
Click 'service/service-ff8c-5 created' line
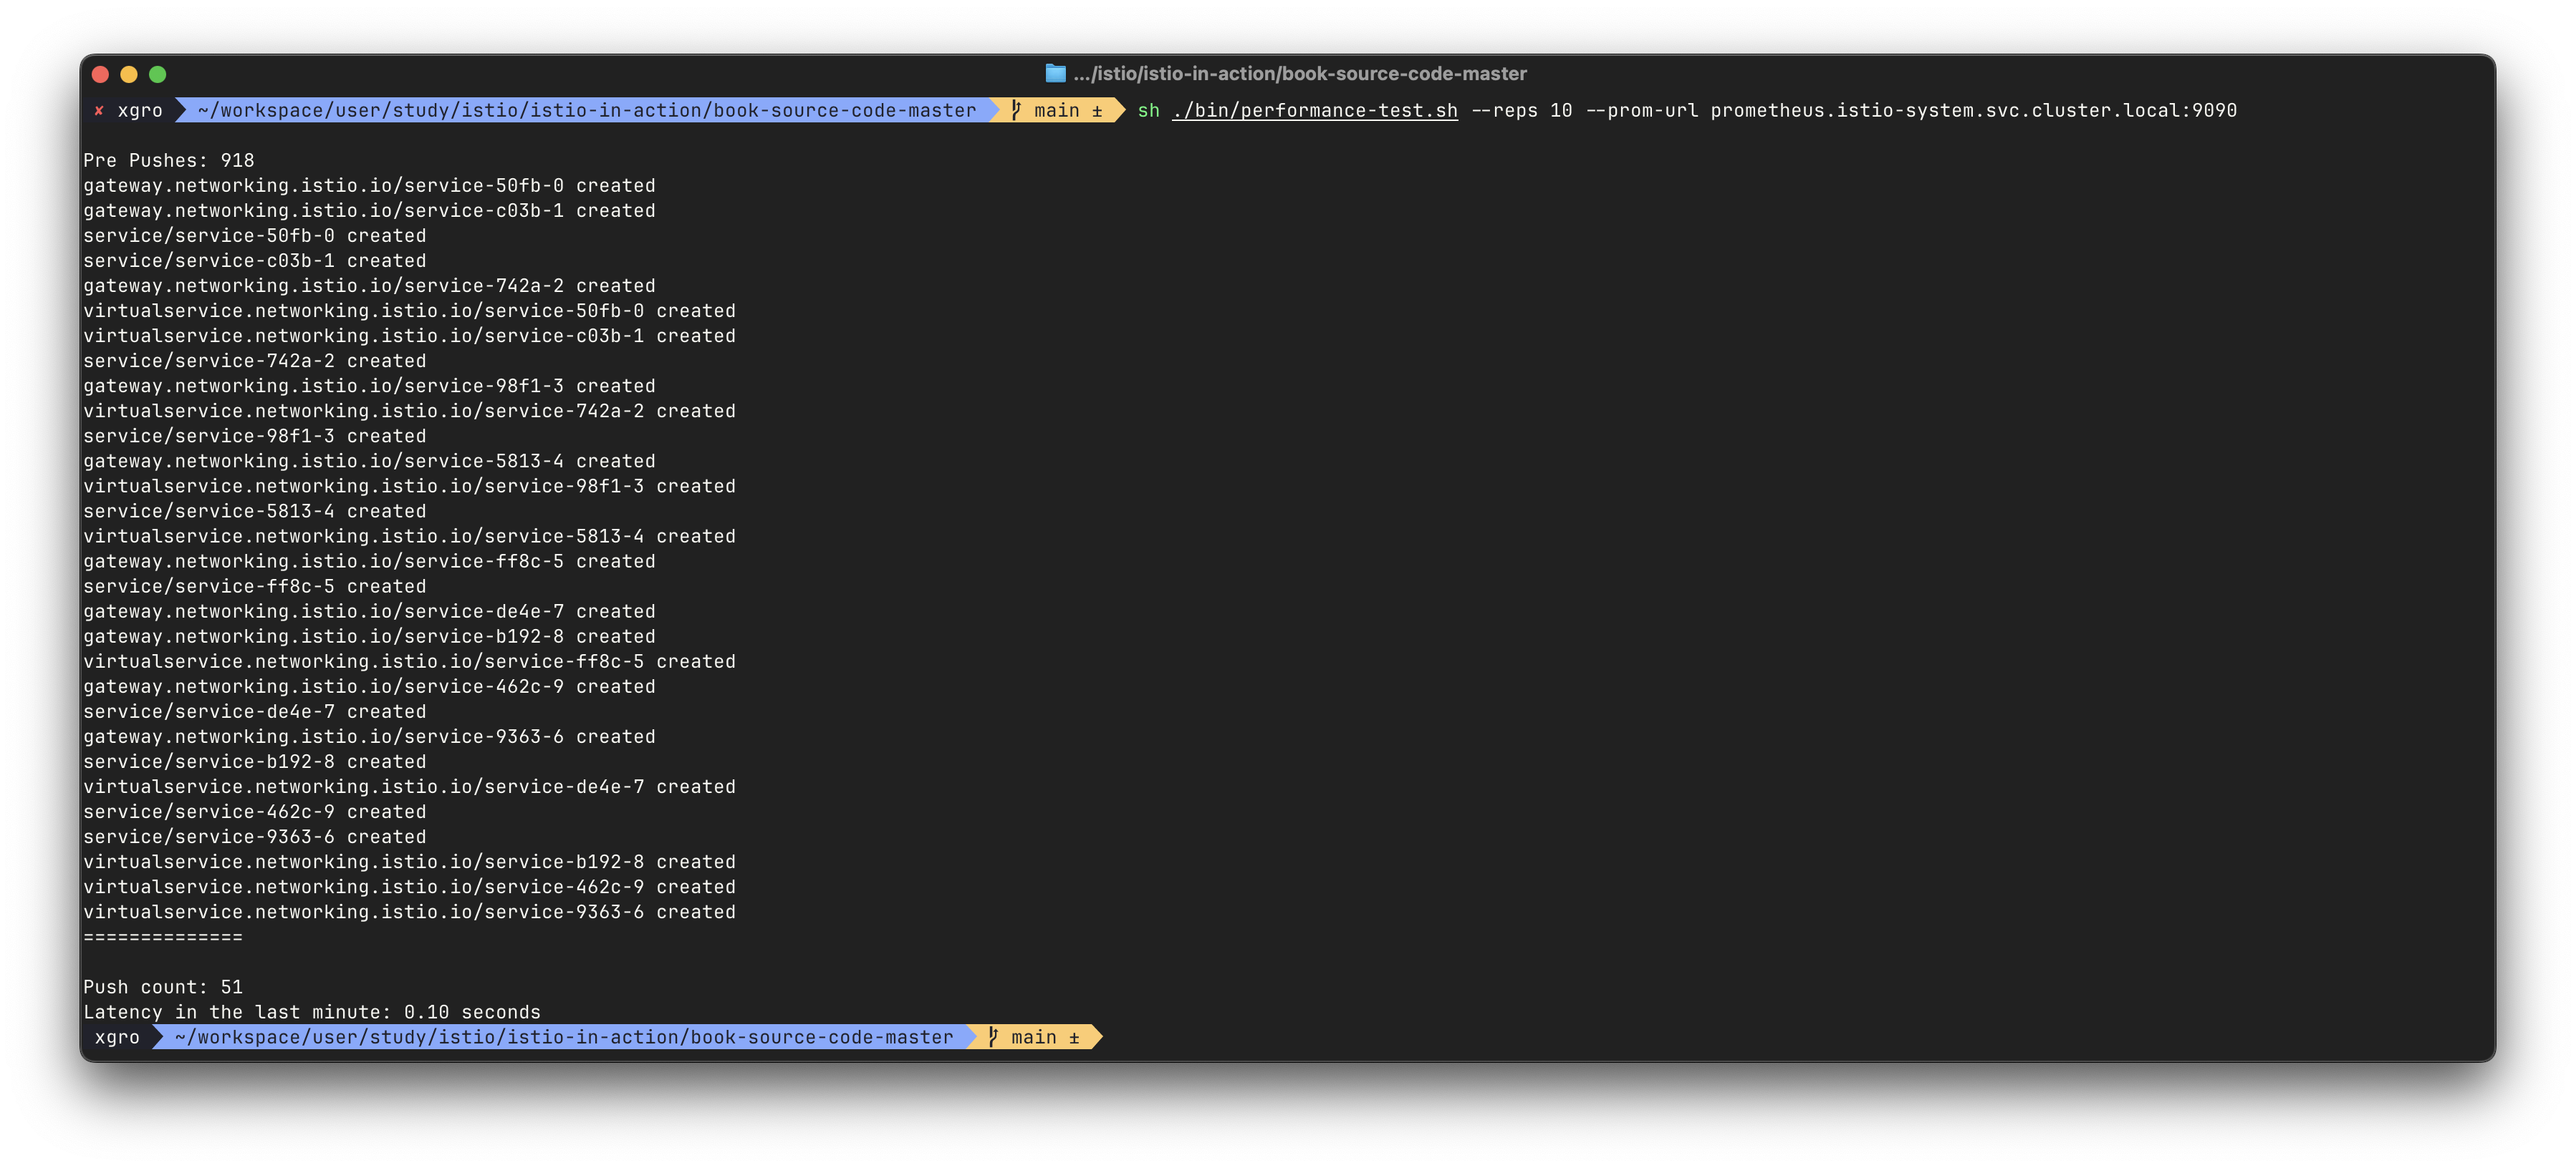tap(255, 585)
